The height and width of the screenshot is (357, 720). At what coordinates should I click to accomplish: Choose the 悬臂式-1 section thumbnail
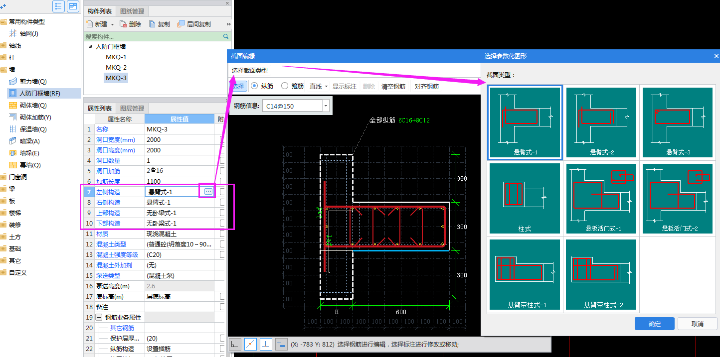[526, 122]
